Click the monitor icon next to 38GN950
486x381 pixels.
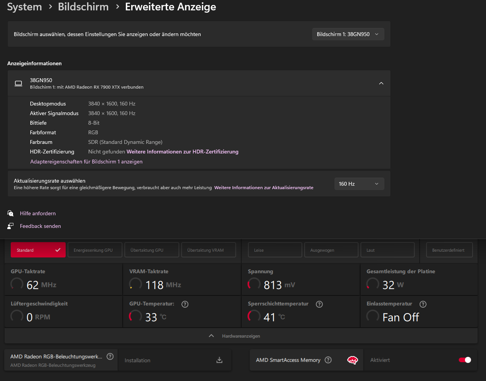tap(18, 83)
